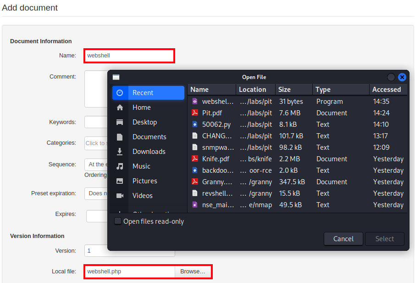Click the Python icon beside 50062.py
The width and height of the screenshot is (415, 283).
195,124
